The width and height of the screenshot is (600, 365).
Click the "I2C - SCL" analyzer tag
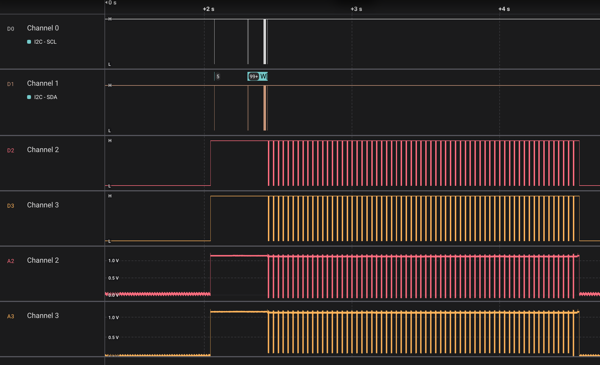[x=45, y=42]
